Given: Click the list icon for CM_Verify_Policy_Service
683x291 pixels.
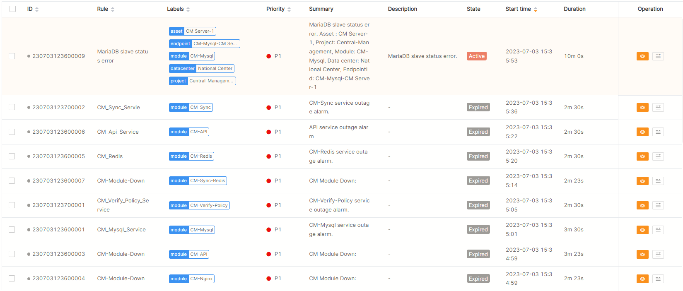Looking at the screenshot, I should coord(658,205).
